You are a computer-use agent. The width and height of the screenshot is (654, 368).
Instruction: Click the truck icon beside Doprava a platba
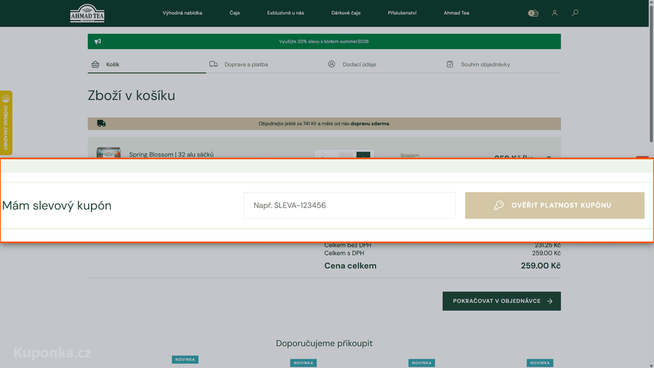(214, 64)
